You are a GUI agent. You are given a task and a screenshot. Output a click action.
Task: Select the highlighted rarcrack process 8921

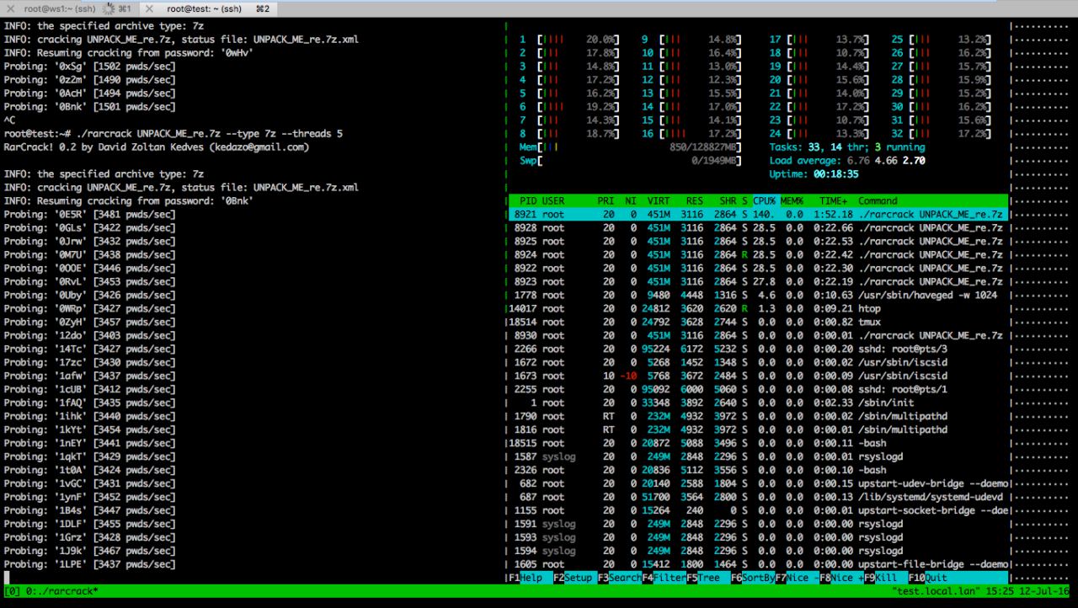[x=758, y=215]
